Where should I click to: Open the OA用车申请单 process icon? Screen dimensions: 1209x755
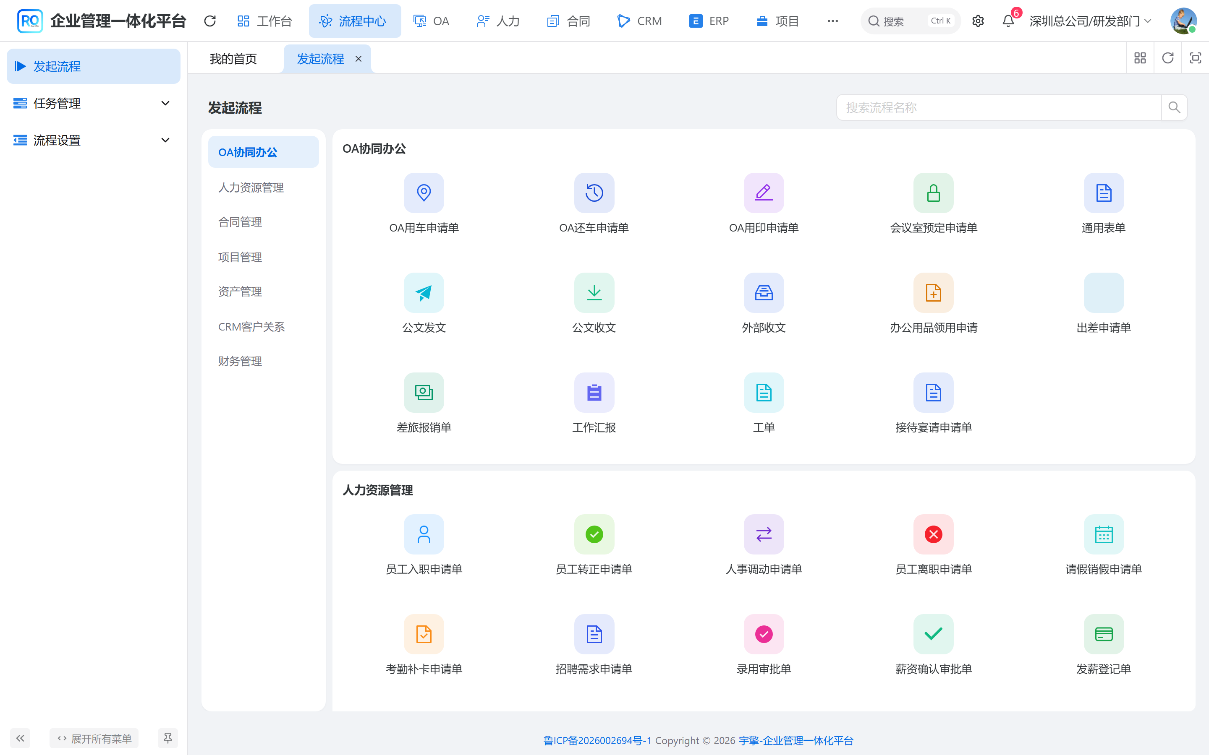424,193
